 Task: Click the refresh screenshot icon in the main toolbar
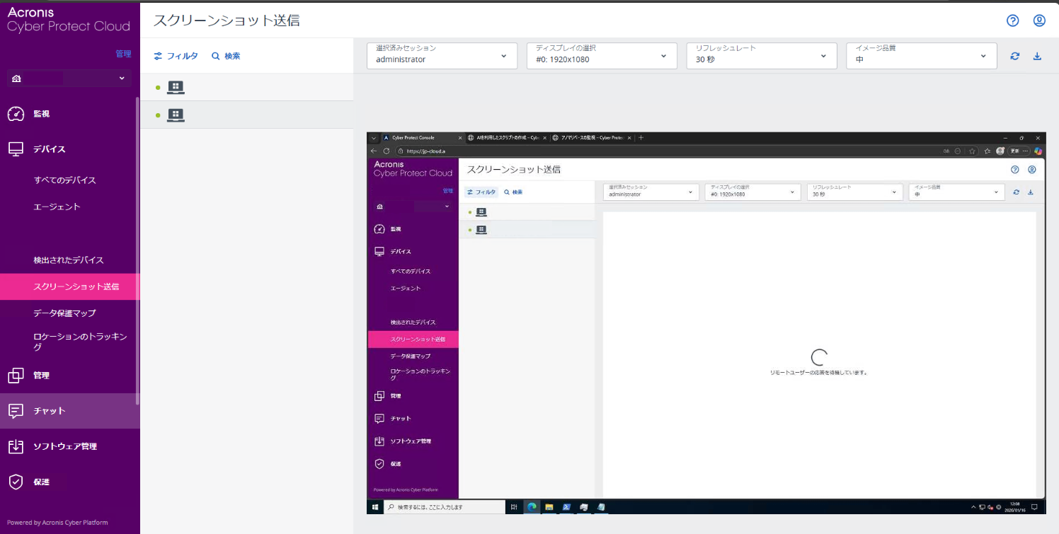click(x=1015, y=57)
